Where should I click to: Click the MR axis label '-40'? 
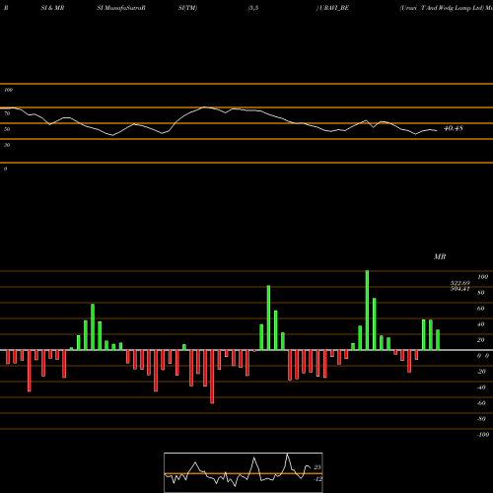tap(481, 387)
